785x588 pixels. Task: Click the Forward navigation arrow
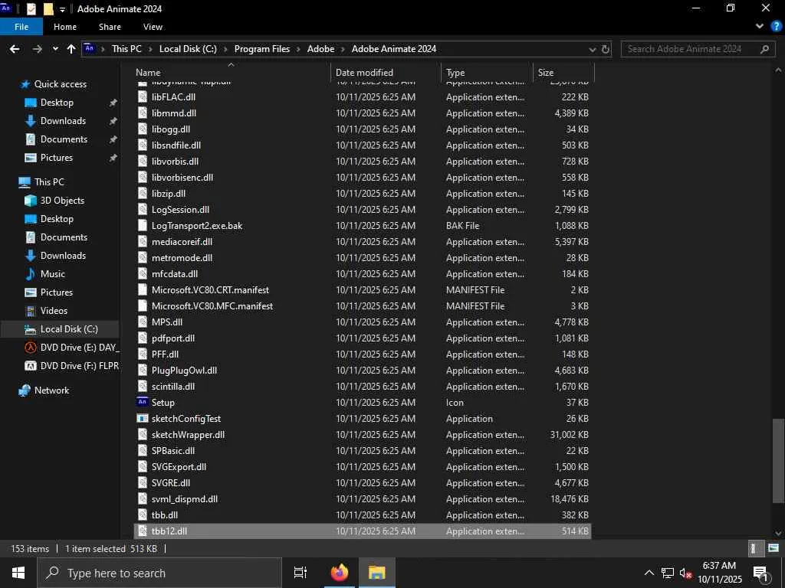click(x=37, y=49)
